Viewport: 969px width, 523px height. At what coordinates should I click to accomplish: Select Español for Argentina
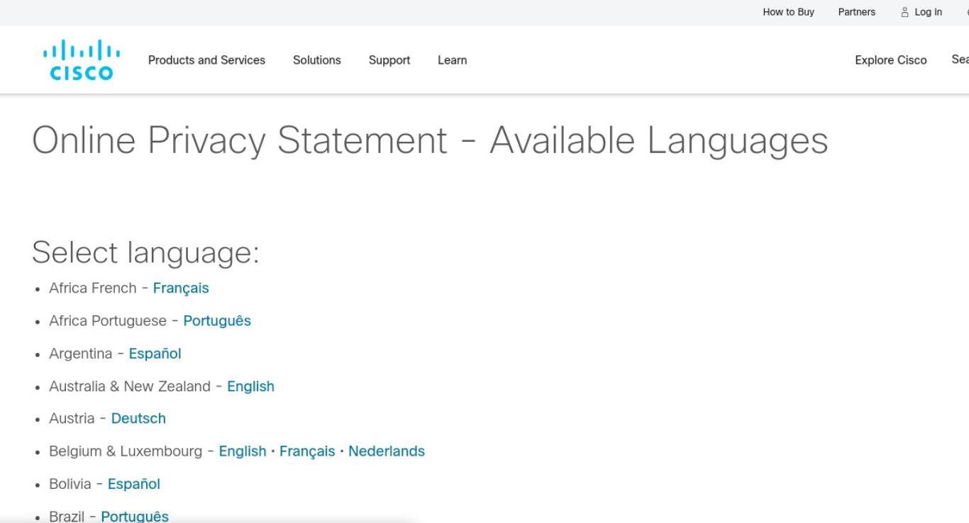pyautogui.click(x=155, y=354)
